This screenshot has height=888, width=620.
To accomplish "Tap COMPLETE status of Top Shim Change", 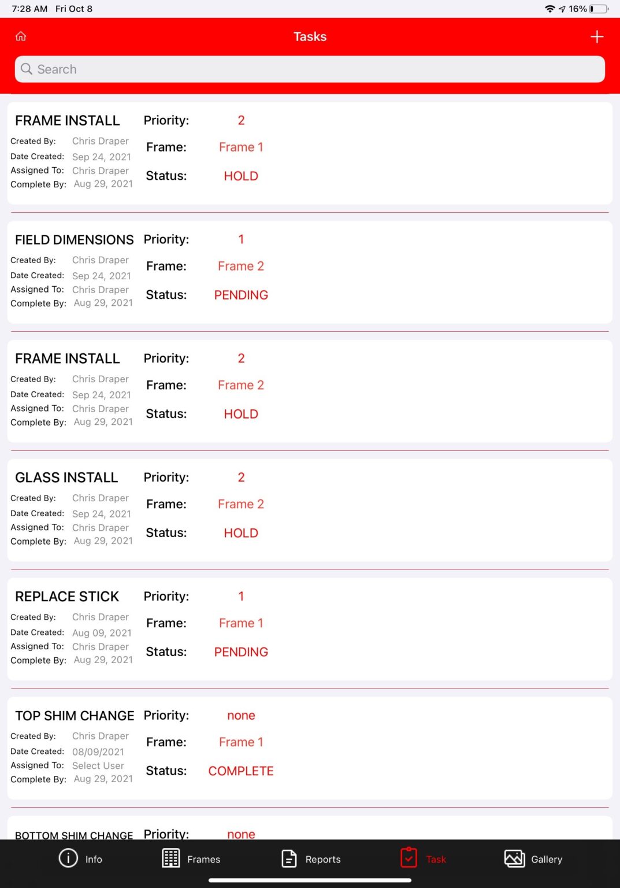I will point(241,771).
